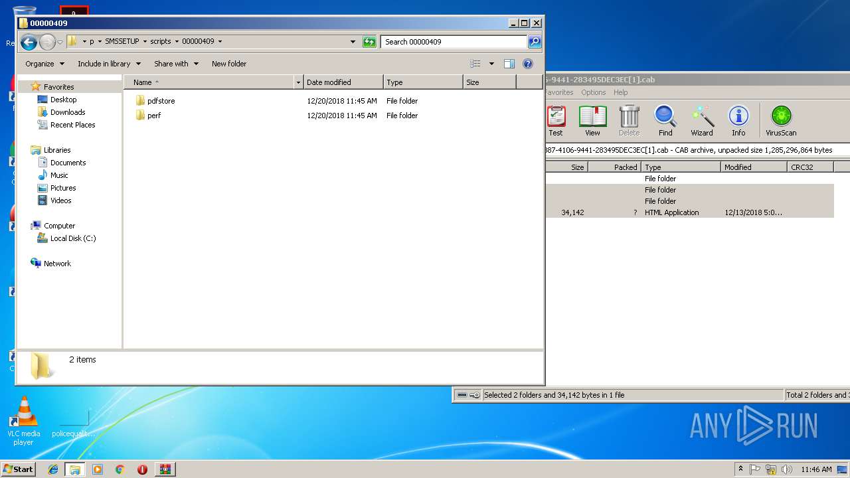
Task: Open Recent Places in navigation pane
Action: tap(72, 125)
